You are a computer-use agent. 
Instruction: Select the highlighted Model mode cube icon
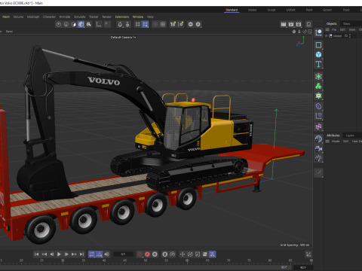click(x=81, y=24)
